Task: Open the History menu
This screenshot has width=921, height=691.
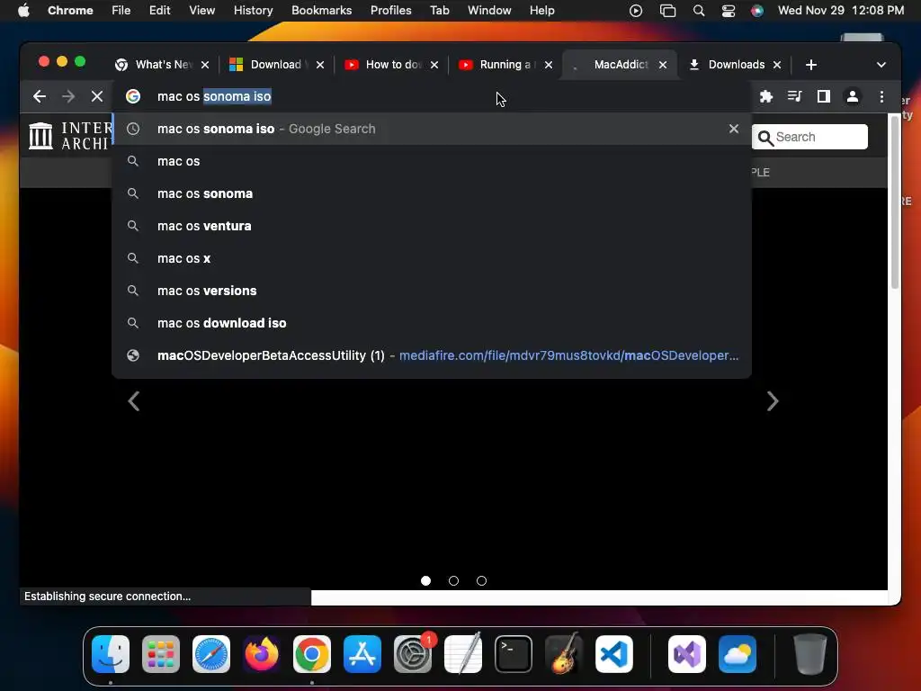Action: click(253, 10)
